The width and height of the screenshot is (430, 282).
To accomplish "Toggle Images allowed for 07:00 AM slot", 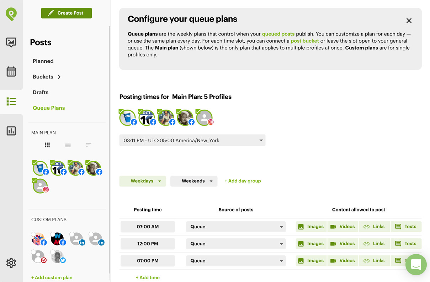I will 311,227.
